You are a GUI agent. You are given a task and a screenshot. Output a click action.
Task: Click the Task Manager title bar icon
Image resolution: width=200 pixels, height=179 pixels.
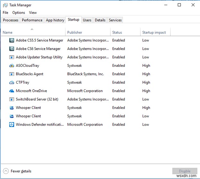click(5, 5)
